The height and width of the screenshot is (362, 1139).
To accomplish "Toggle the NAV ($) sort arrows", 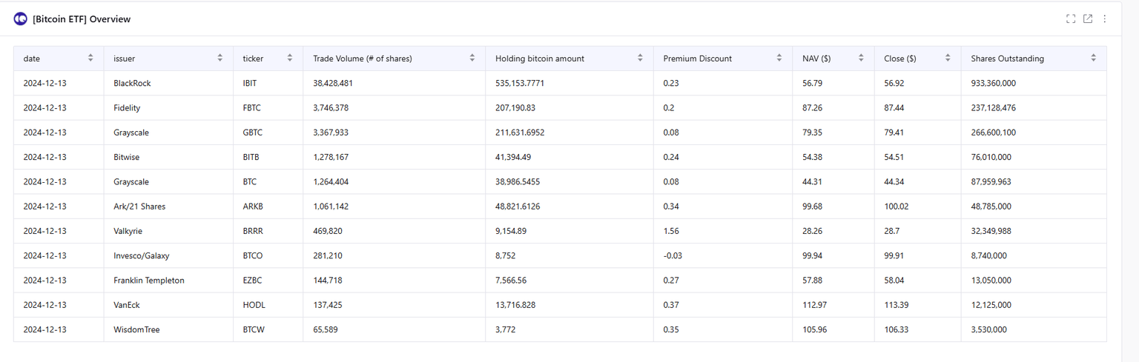I will pyautogui.click(x=861, y=58).
